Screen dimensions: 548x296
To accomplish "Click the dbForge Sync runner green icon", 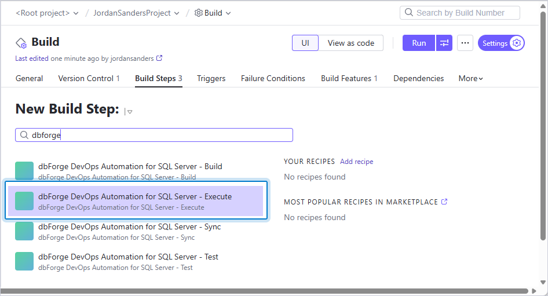I will [x=24, y=231].
